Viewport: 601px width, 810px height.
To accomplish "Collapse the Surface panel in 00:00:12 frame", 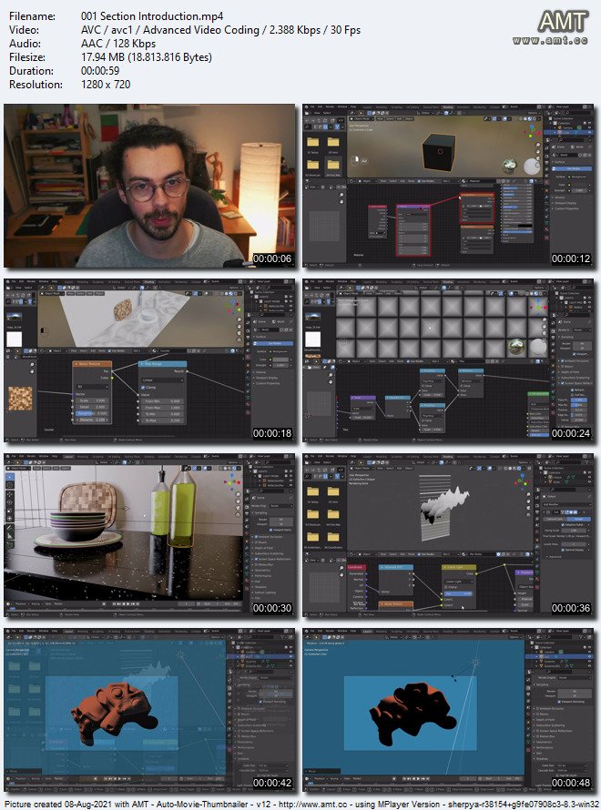I will pyautogui.click(x=560, y=162).
